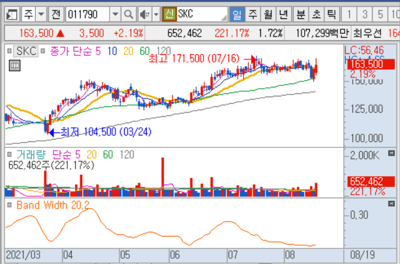
Task: Click the SKC label in price chart
Action: (25, 51)
